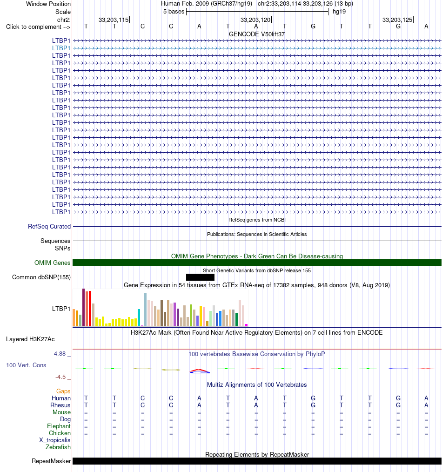This screenshot has width=442, height=472.
Task: Click the cyan bar in GTEx chart
Action: pyautogui.click(x=139, y=317)
